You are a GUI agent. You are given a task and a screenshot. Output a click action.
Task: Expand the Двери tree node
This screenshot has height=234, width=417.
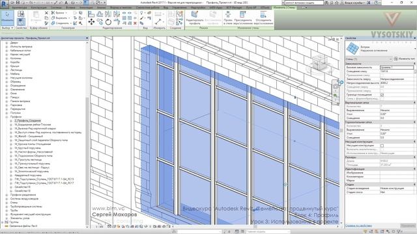click(x=7, y=42)
